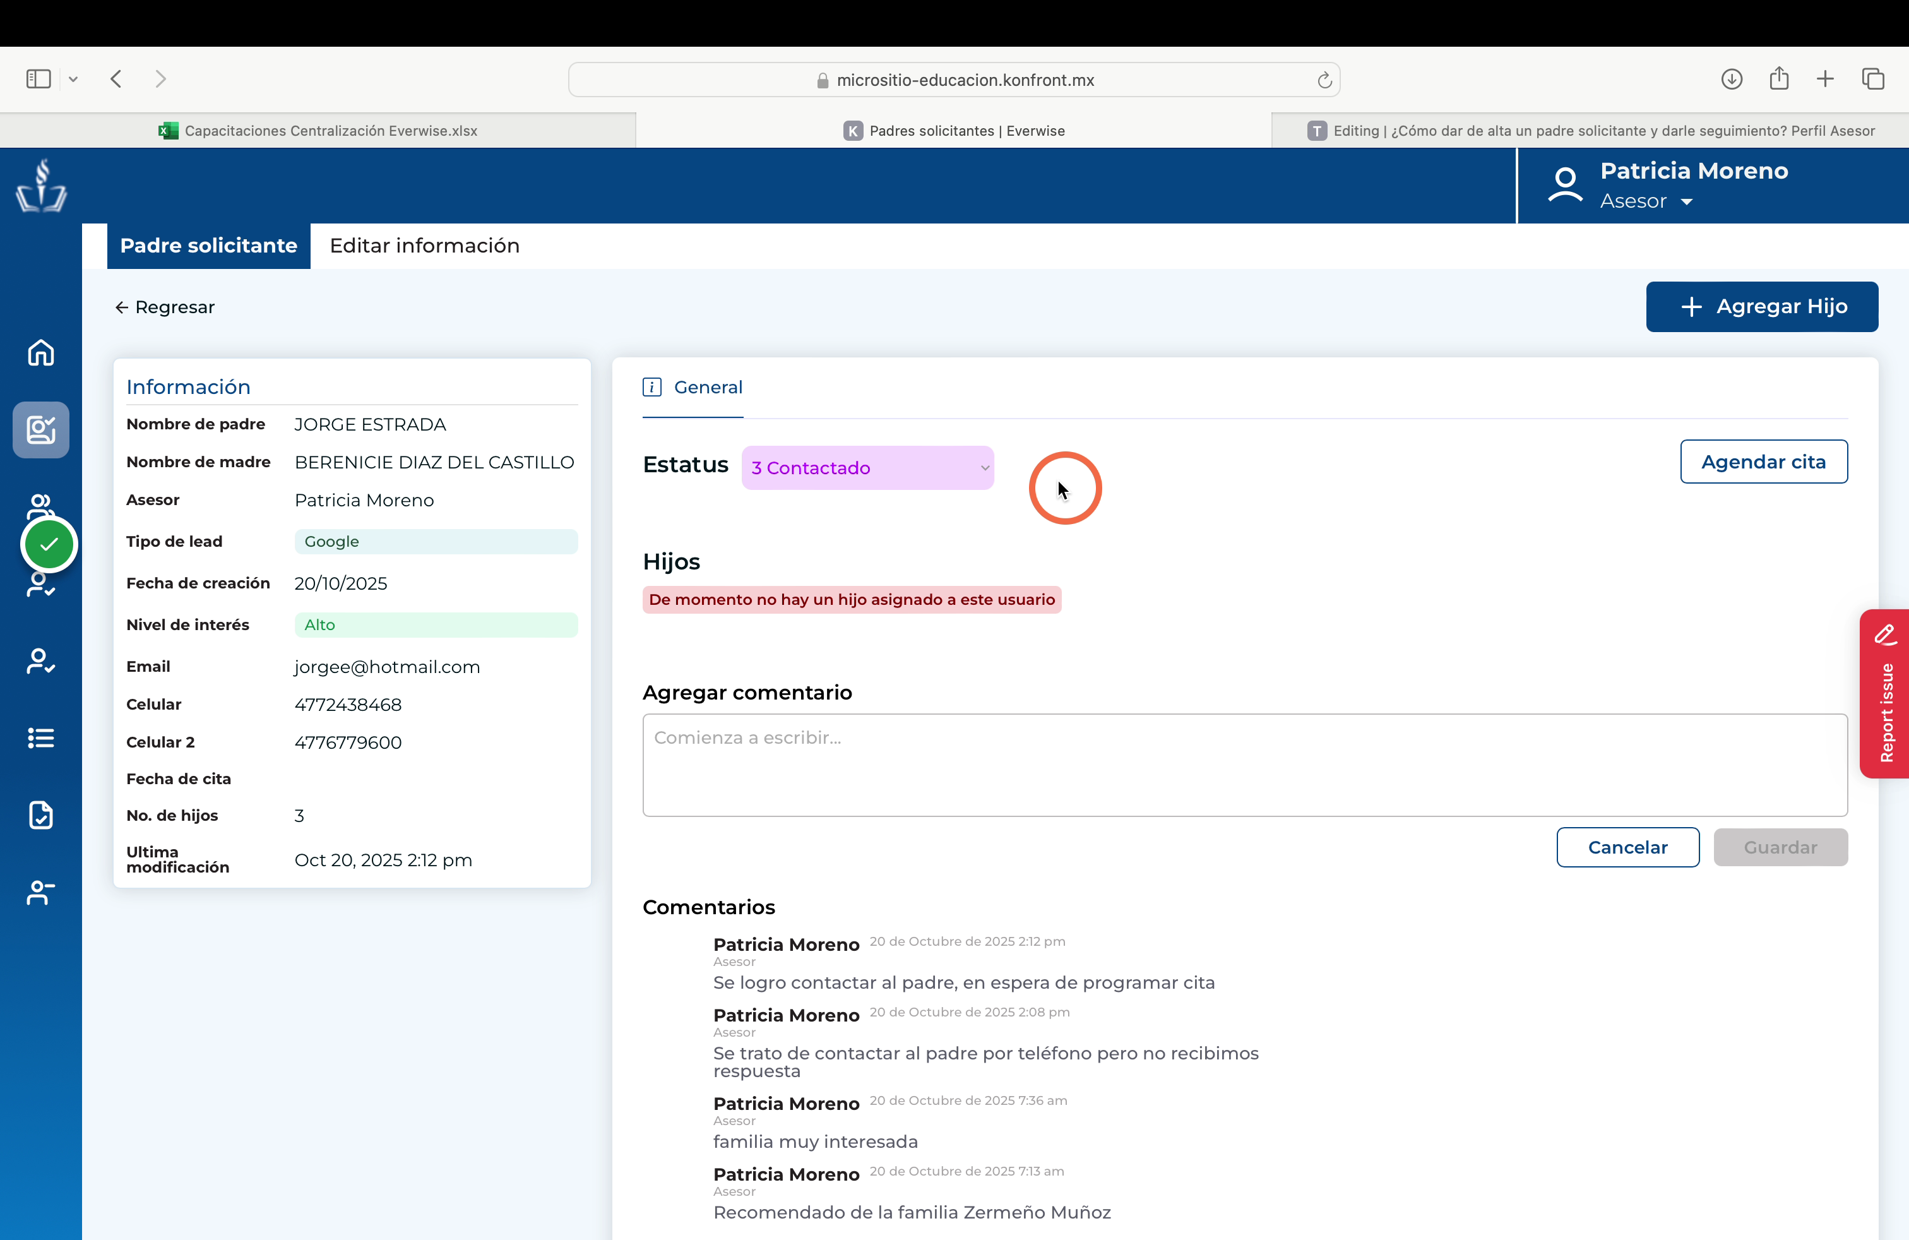1909x1240 pixels.
Task: Switch to Editar información tab
Action: click(x=424, y=246)
